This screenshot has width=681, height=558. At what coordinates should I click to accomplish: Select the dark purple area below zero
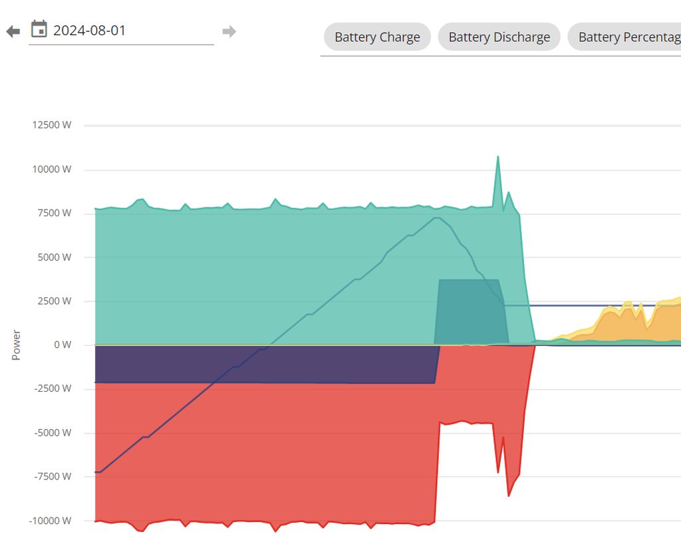coord(266,364)
